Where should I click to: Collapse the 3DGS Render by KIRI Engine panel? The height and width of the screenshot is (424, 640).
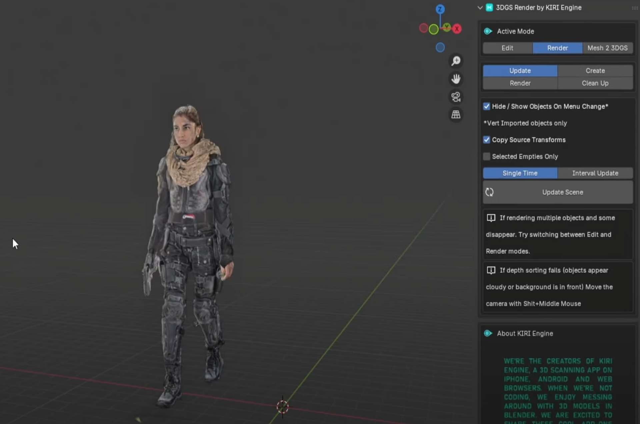[480, 8]
